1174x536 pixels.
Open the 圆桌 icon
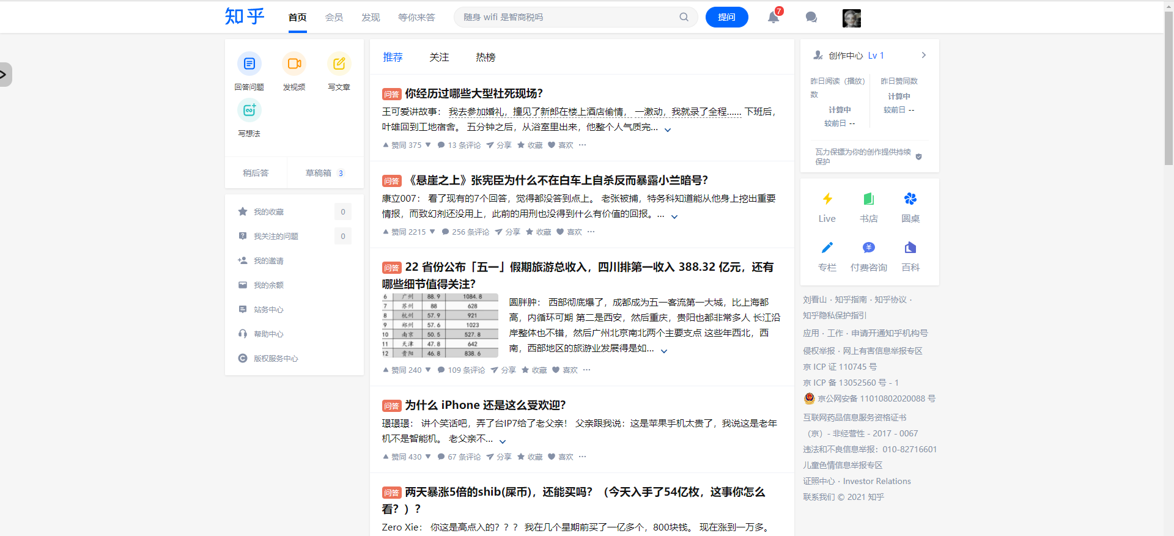tap(910, 199)
